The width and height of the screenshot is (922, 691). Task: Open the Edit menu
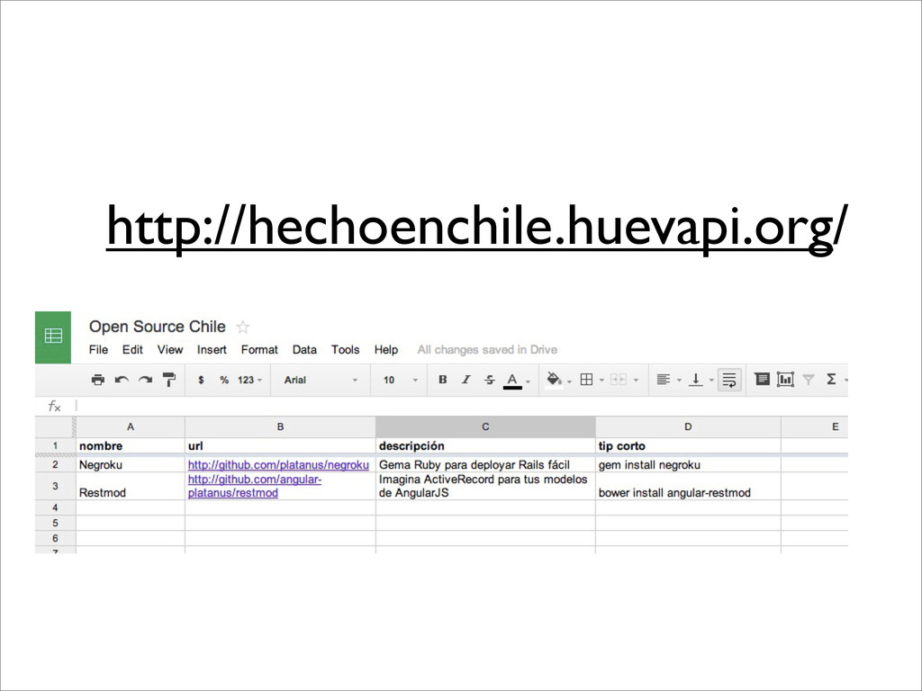click(132, 350)
